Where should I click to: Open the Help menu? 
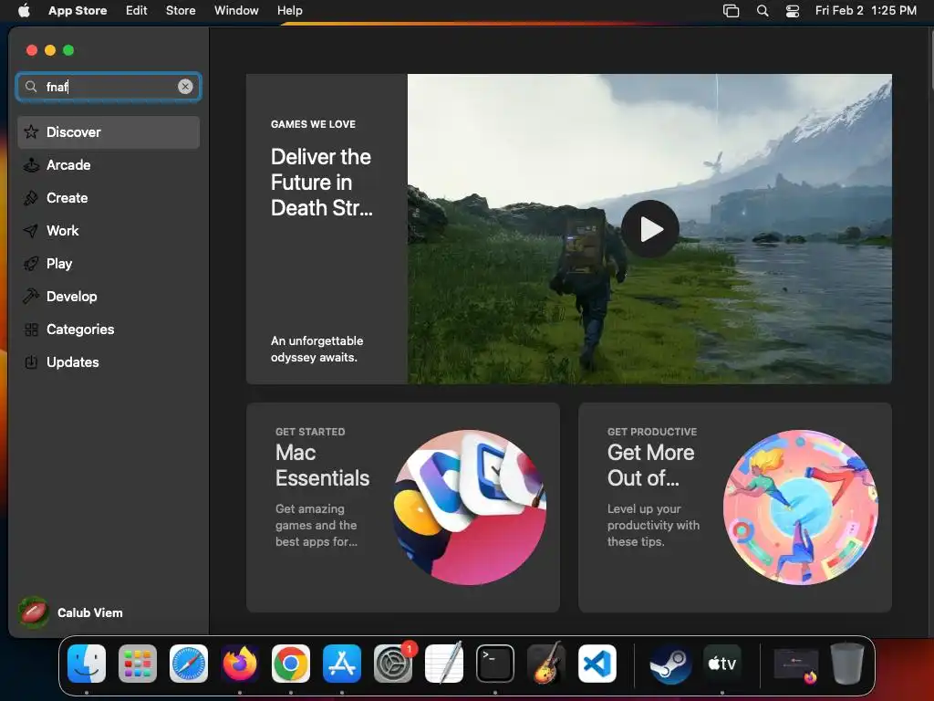tap(289, 10)
